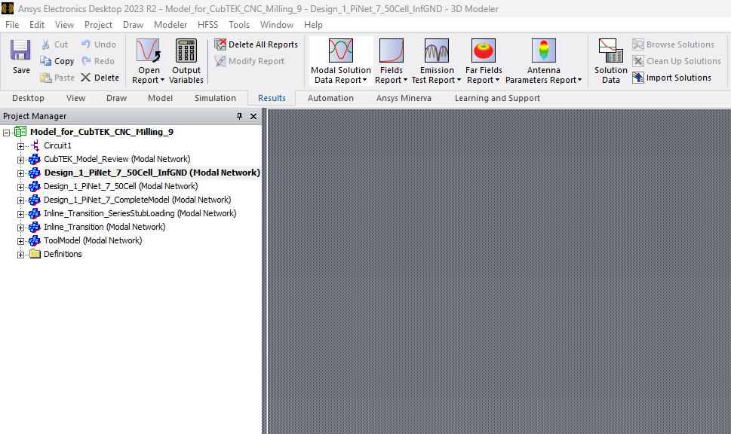Collapse the Model_for_CubTEK_CNC_Milling_9 project node
Image resolution: width=731 pixels, height=434 pixels.
point(7,133)
